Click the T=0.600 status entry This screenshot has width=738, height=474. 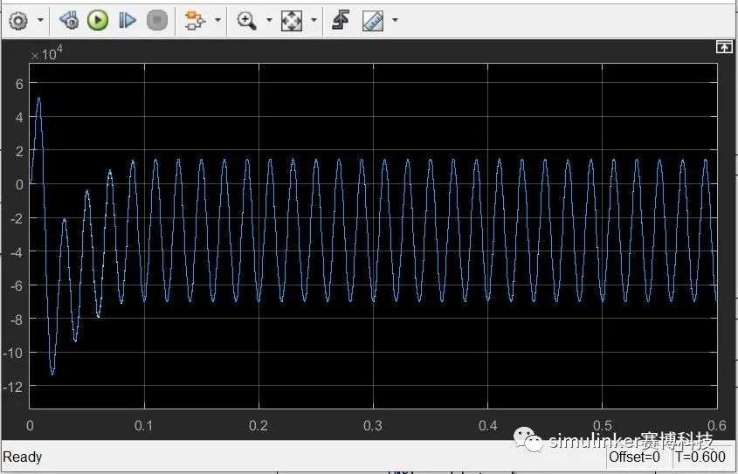point(700,457)
